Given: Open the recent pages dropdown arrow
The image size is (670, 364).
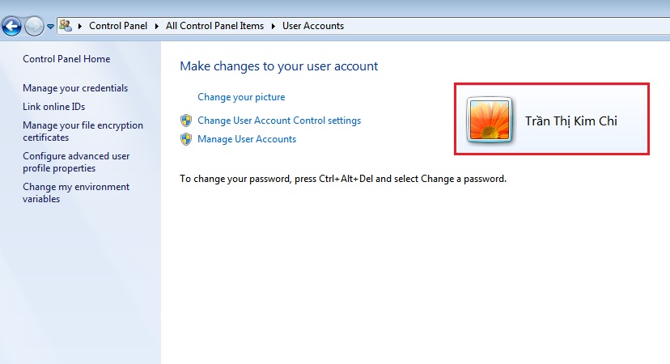Looking at the screenshot, I should [x=50, y=27].
